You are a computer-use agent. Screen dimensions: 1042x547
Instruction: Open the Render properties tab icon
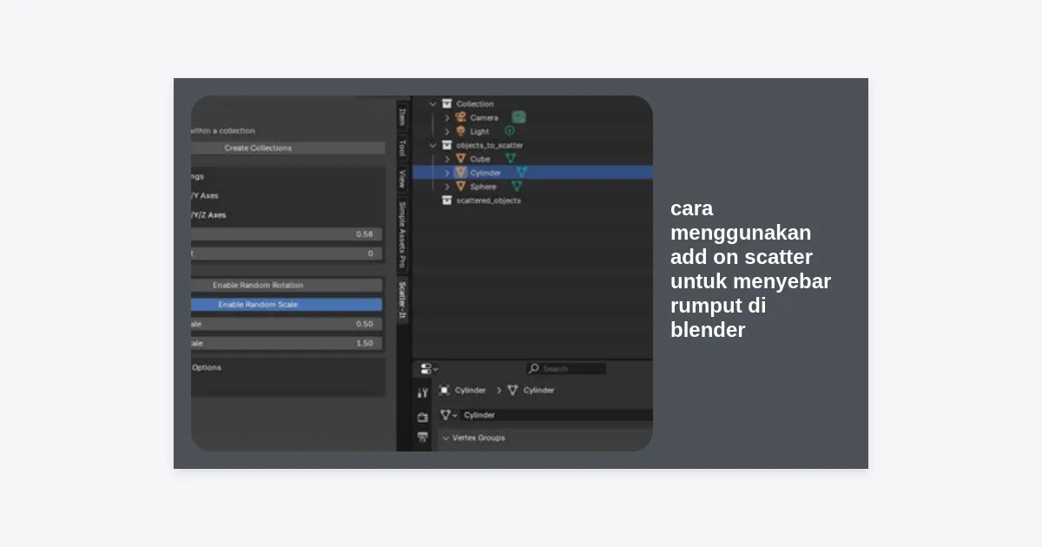(422, 417)
